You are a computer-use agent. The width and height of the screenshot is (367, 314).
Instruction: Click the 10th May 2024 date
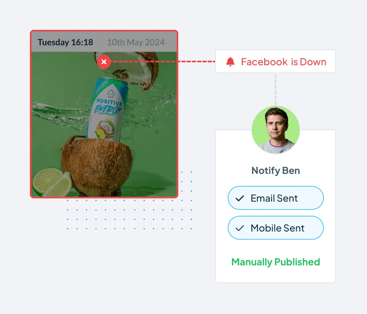[136, 42]
